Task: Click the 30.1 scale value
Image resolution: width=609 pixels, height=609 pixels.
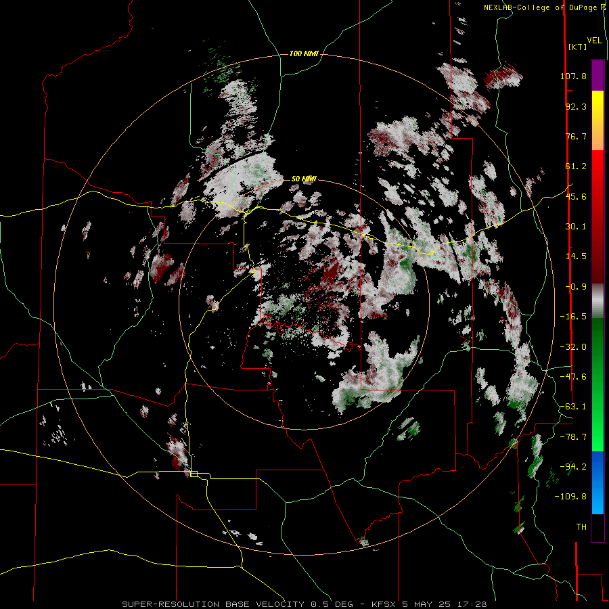Action: click(x=576, y=227)
